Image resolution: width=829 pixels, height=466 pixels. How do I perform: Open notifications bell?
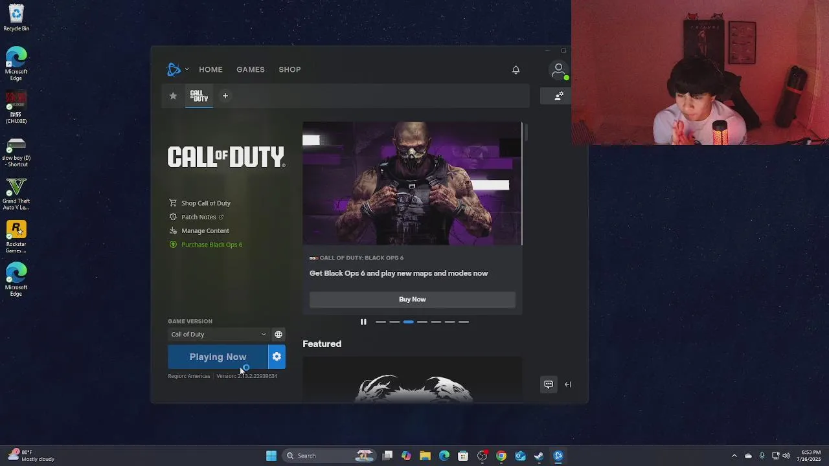516,69
